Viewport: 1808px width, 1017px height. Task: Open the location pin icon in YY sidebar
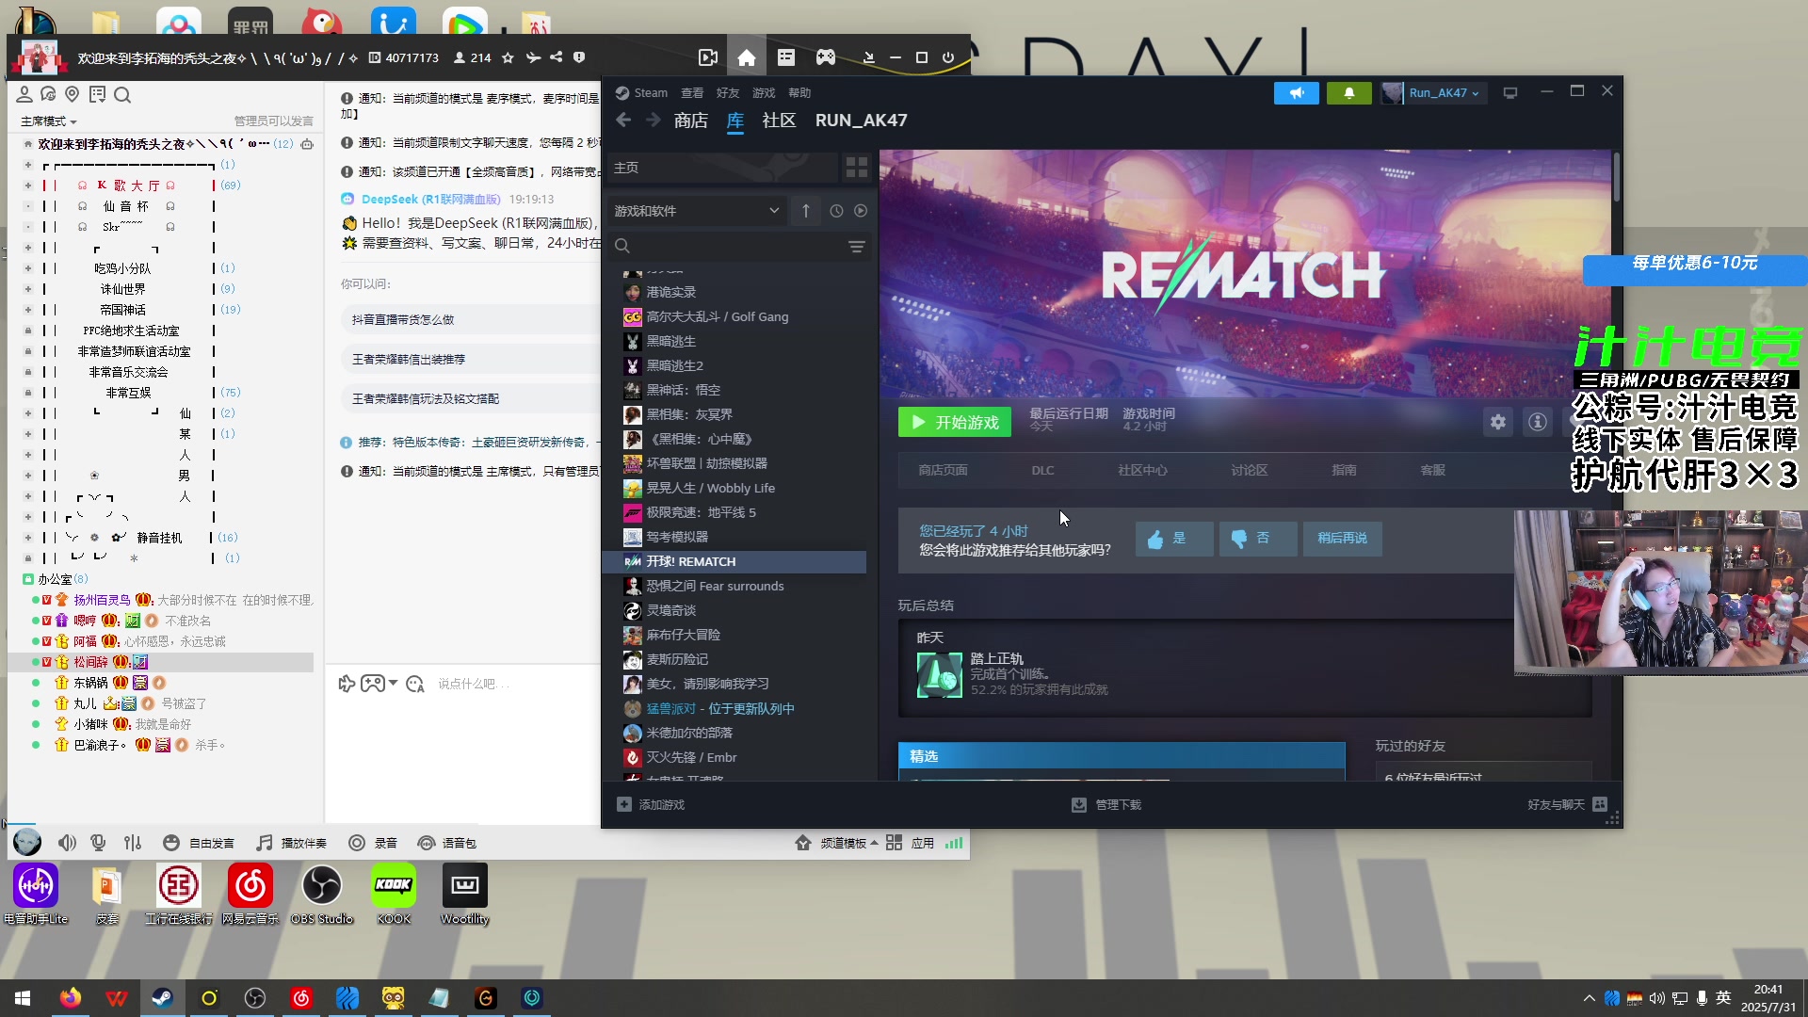73,94
